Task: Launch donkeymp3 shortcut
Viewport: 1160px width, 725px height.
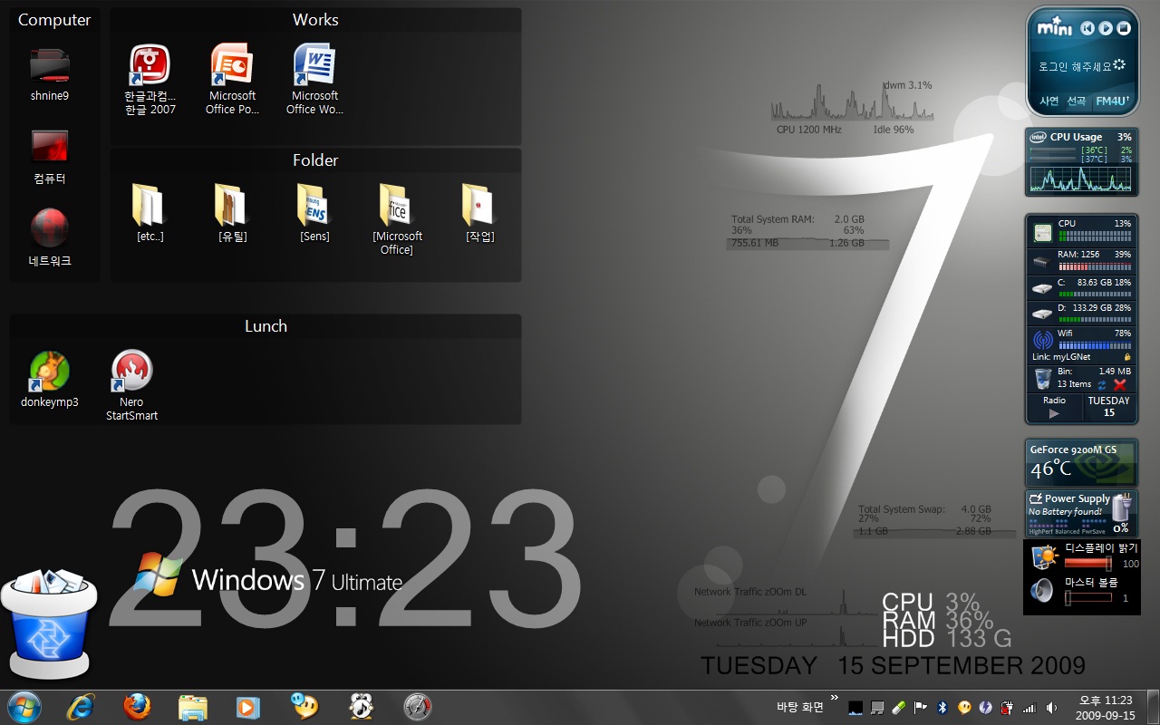Action: coord(50,371)
